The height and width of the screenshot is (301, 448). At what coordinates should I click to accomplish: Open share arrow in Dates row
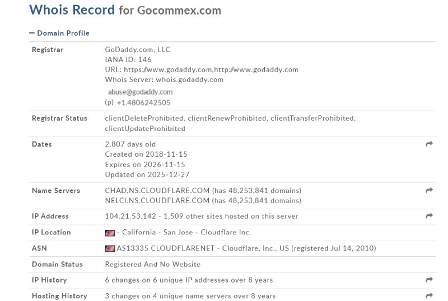click(x=429, y=144)
